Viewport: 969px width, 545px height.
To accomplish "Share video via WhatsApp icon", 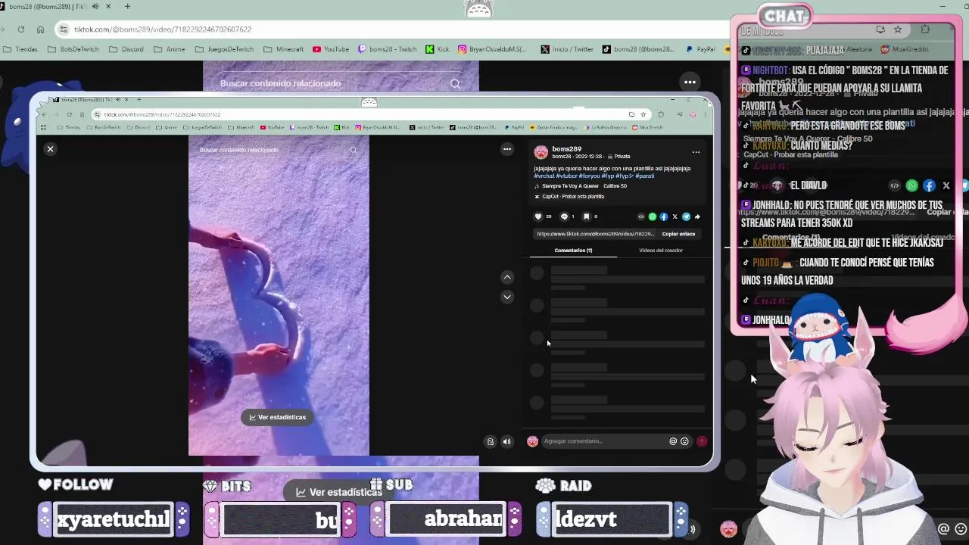I will (x=653, y=216).
